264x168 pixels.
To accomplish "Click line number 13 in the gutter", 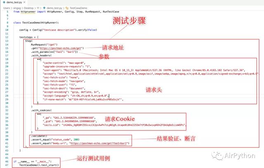I will (x=7, y=41).
